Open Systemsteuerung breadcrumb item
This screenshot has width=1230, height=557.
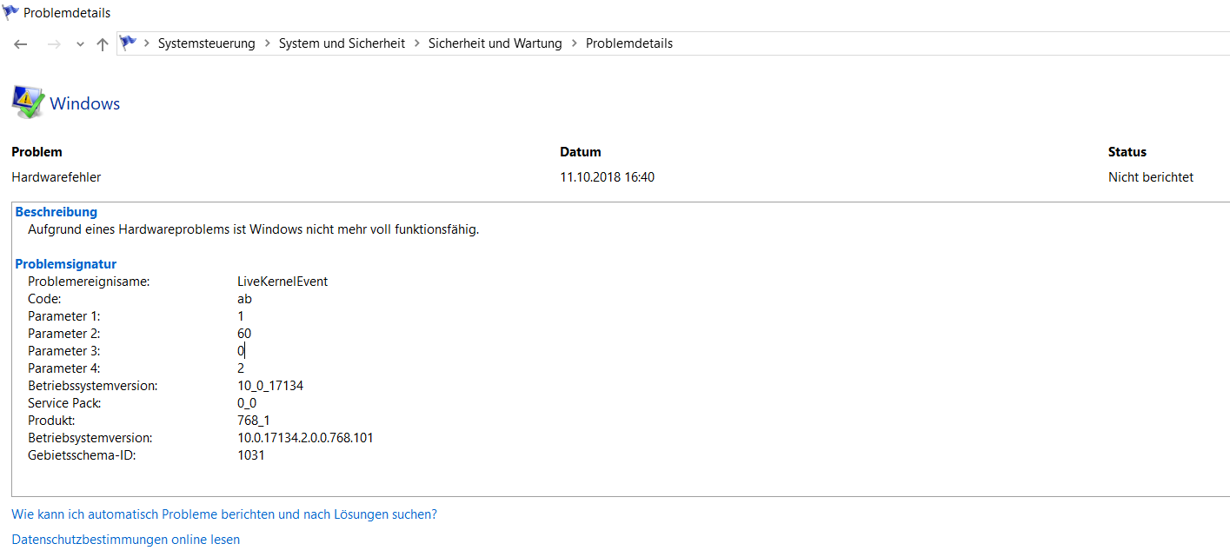(207, 43)
